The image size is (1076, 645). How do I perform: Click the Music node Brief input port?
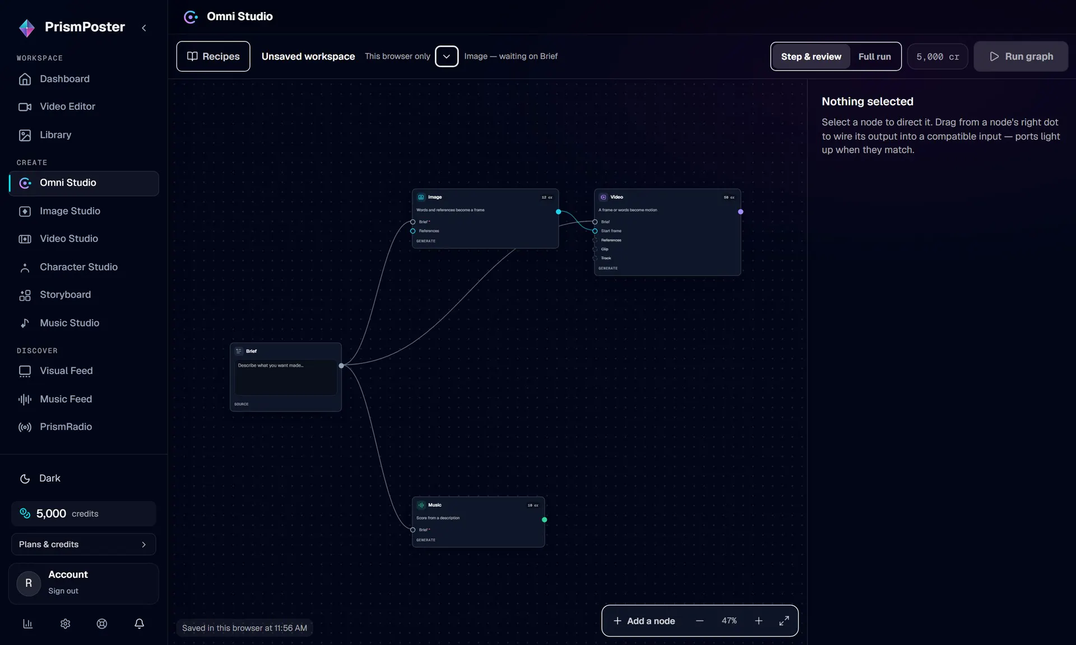[413, 530]
